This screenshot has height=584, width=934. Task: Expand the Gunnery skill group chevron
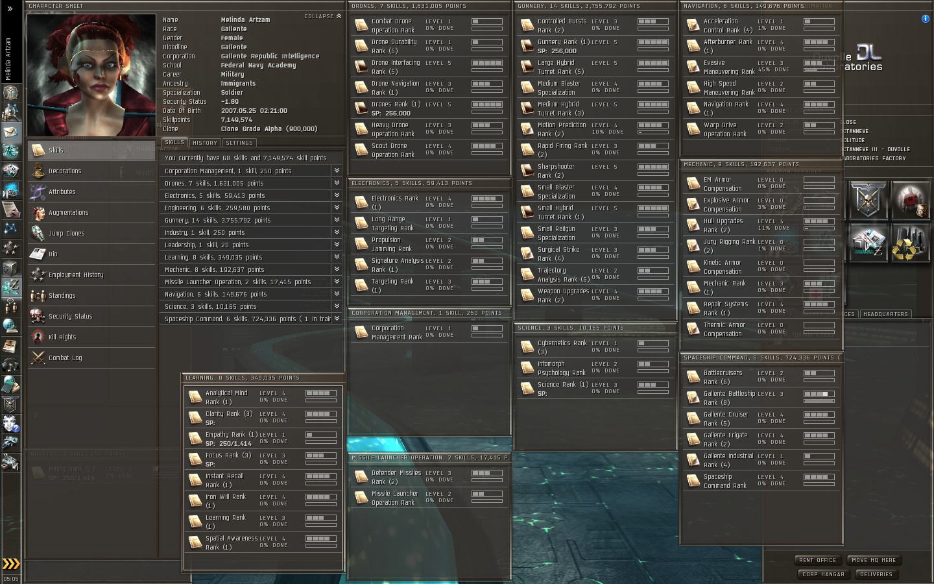click(x=337, y=220)
